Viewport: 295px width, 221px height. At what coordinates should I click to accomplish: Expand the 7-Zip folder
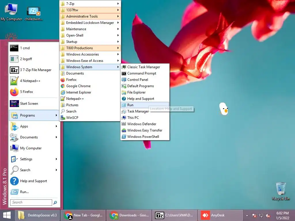90,3
